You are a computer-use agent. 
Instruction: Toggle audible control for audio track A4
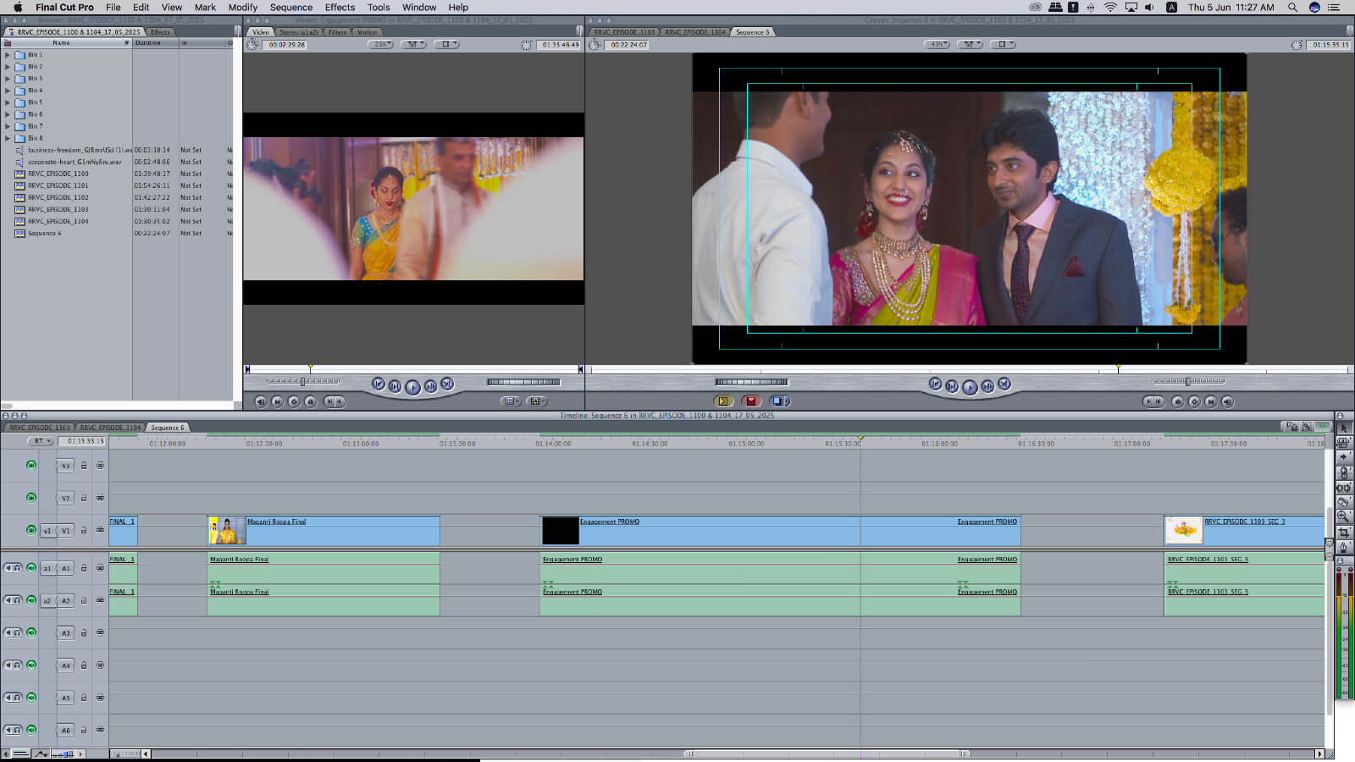[x=31, y=665]
